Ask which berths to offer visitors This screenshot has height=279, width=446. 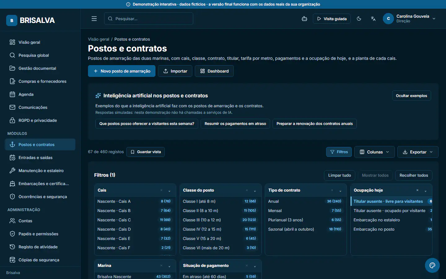pos(147,124)
